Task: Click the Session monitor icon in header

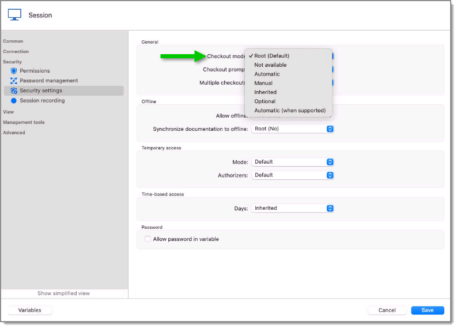Action: [x=14, y=15]
